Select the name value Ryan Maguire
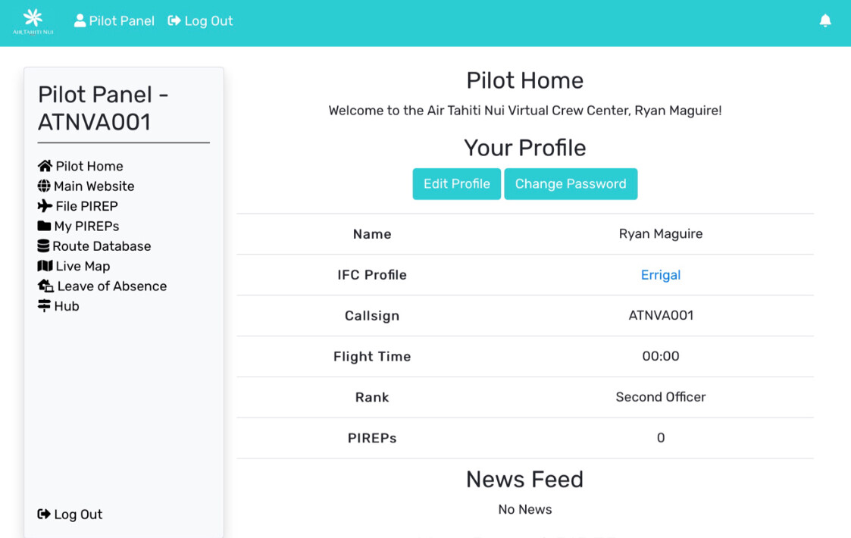 click(x=661, y=234)
